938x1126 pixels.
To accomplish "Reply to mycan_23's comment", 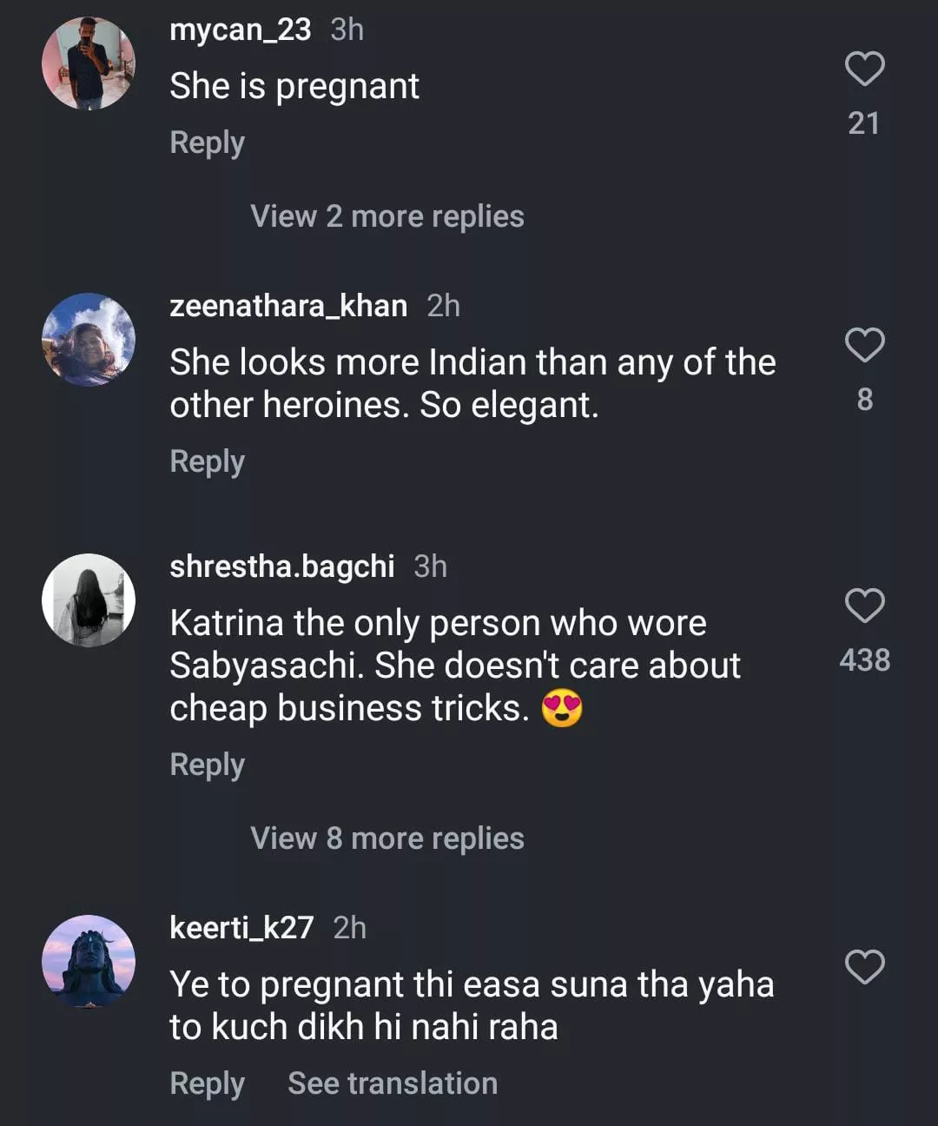I will pos(207,142).
